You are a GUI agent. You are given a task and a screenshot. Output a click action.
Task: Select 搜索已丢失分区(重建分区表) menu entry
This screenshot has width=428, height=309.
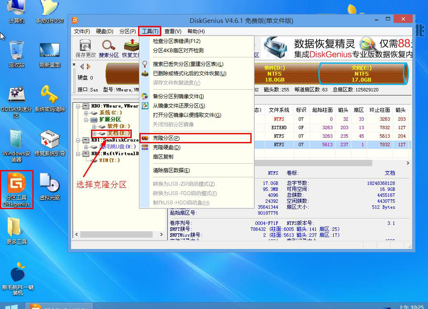point(196,64)
